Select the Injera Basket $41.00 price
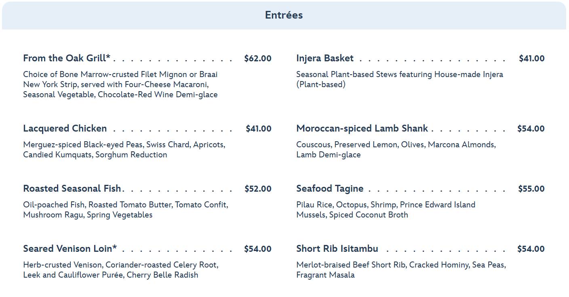This screenshot has height=297, width=569. [531, 59]
